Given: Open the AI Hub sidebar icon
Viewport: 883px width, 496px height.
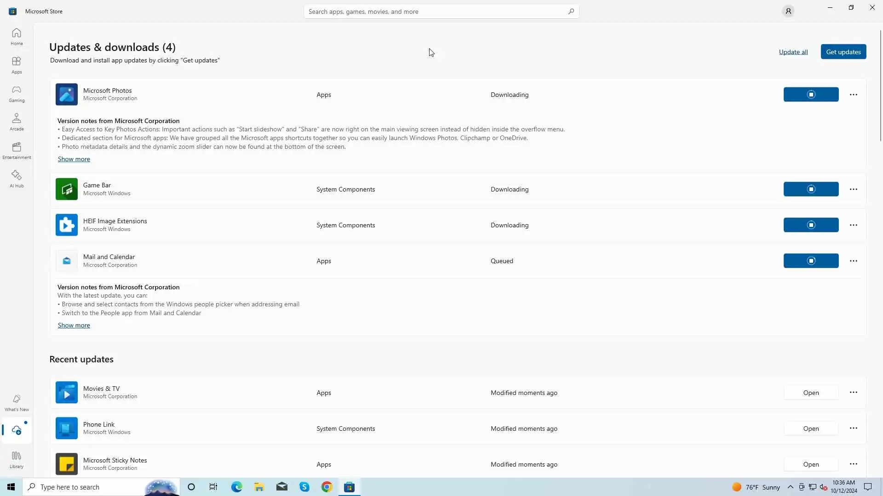Looking at the screenshot, I should (17, 179).
